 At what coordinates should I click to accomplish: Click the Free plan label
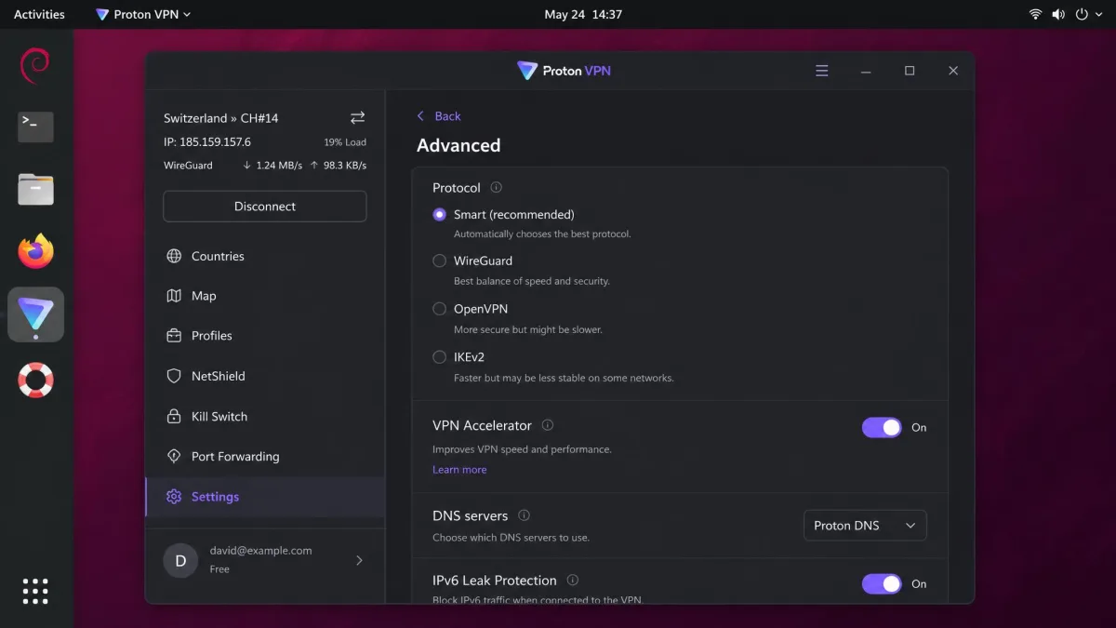219,569
